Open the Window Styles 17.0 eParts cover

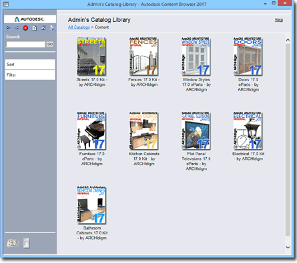(196, 57)
